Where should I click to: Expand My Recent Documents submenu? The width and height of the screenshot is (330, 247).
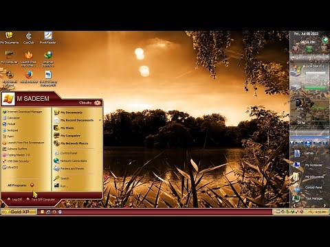77,120
